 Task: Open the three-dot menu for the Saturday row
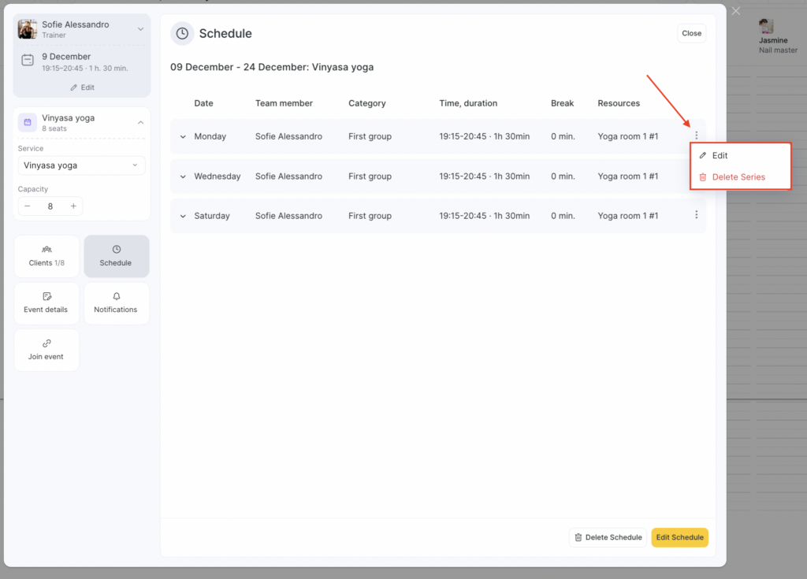click(x=696, y=215)
